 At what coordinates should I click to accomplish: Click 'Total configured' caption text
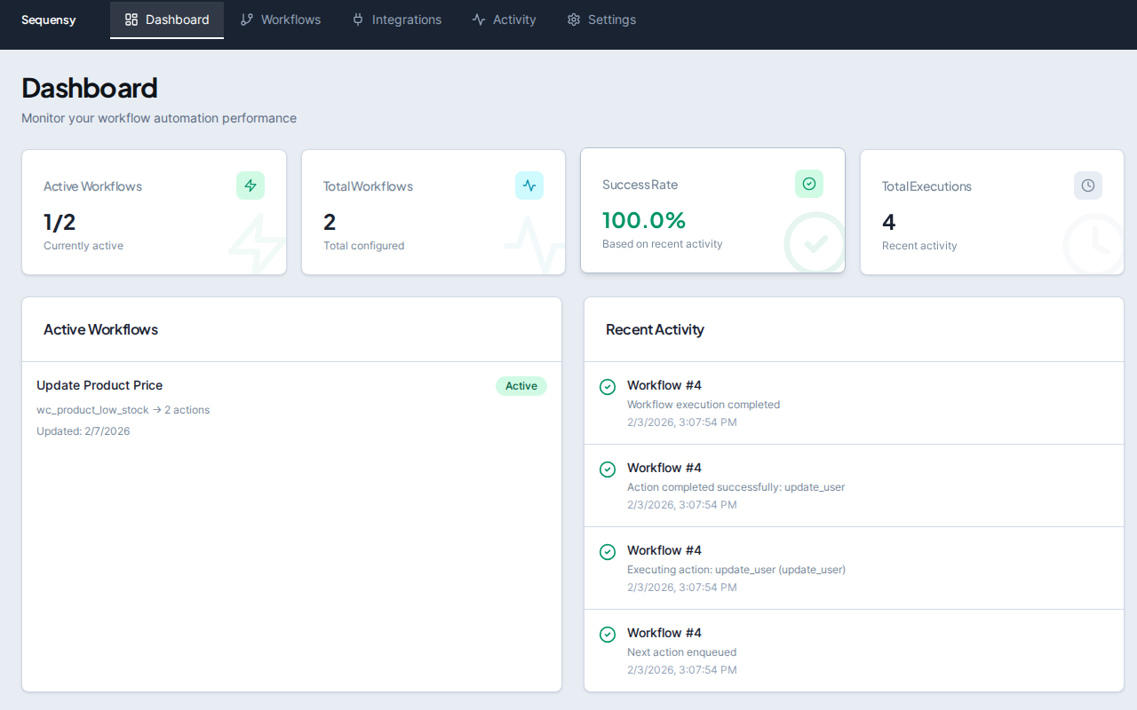point(364,246)
